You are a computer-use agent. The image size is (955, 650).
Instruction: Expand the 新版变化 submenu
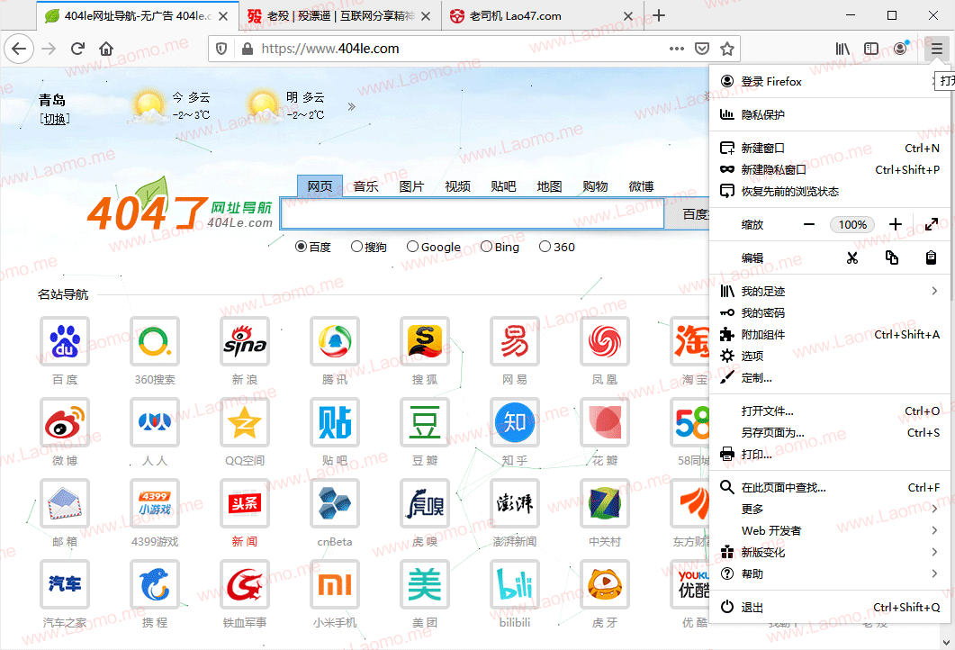click(x=830, y=553)
